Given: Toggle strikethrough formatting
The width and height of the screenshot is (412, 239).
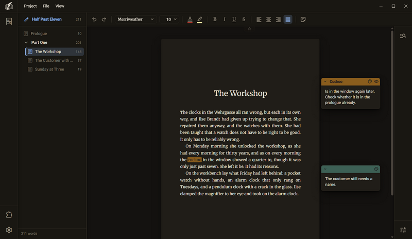Looking at the screenshot, I should (244, 19).
